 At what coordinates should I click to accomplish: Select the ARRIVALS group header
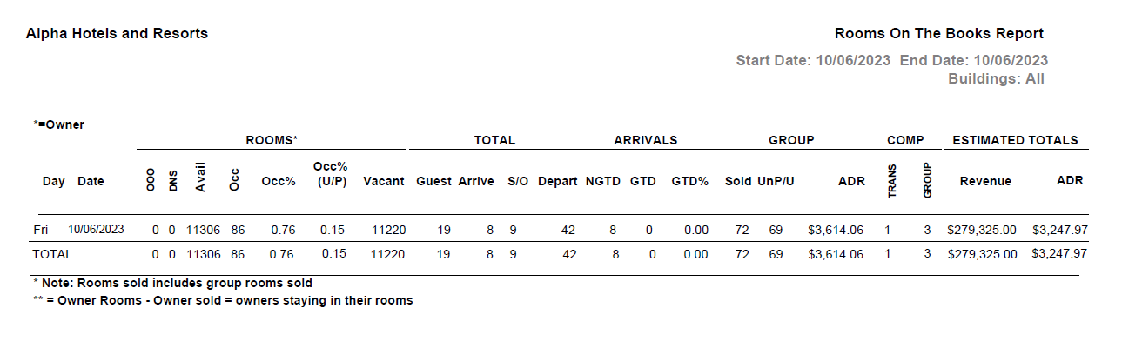(x=645, y=140)
